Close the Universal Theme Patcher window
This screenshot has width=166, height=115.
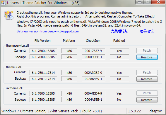[158, 2]
